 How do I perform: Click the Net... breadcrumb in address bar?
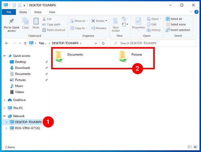click(x=42, y=43)
